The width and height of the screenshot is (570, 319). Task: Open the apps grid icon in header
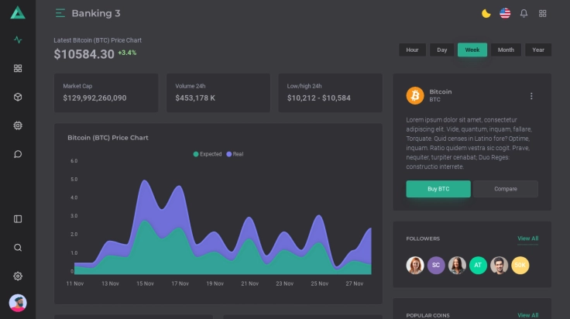pos(543,13)
